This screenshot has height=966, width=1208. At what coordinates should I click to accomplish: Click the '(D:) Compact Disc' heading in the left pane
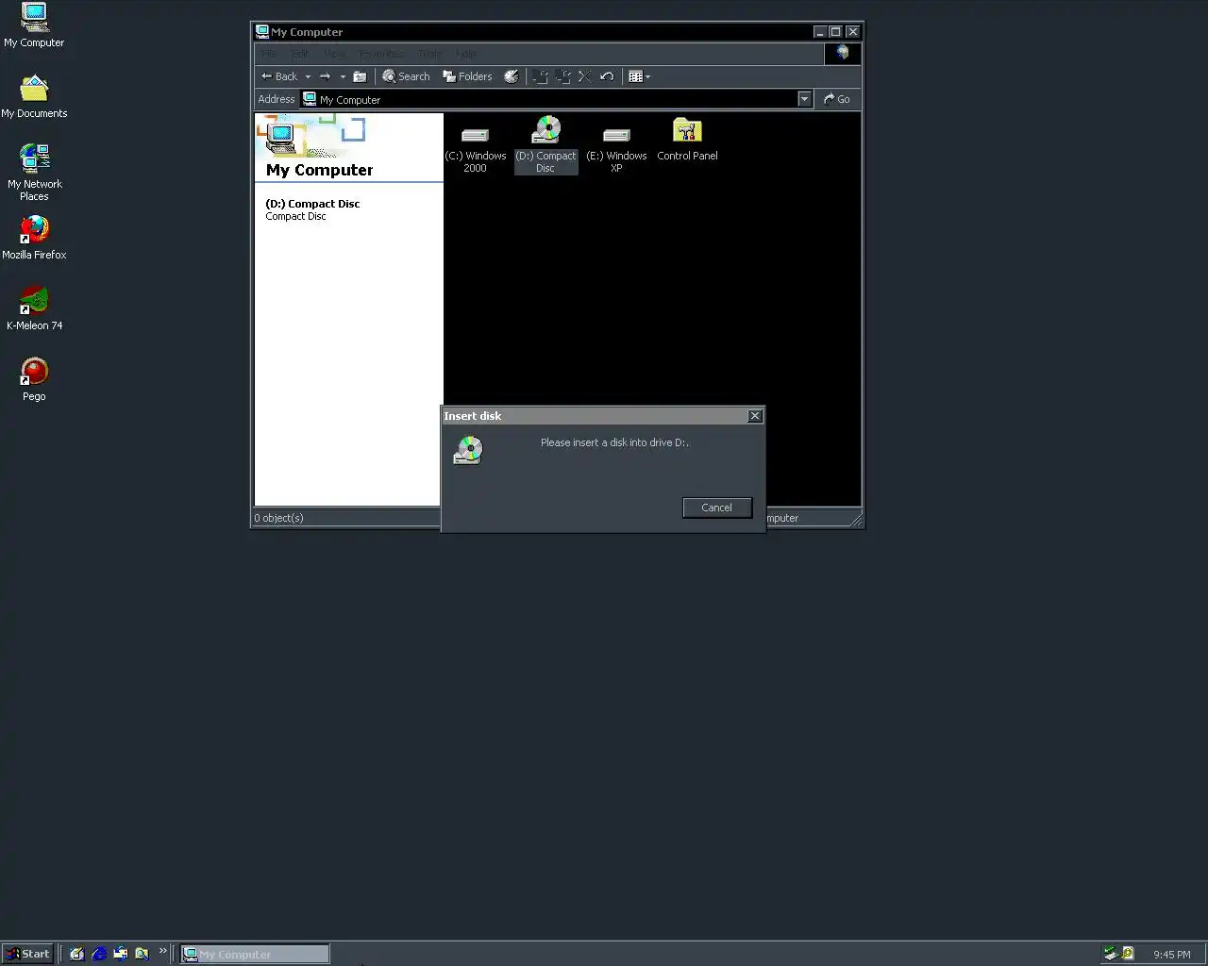[312, 204]
